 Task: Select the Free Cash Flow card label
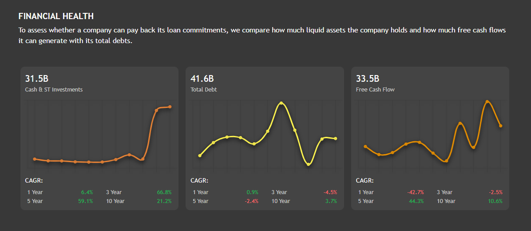coord(375,89)
